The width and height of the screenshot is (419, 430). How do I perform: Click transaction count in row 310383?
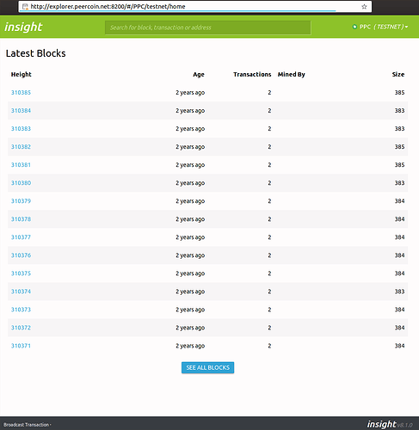tap(269, 129)
